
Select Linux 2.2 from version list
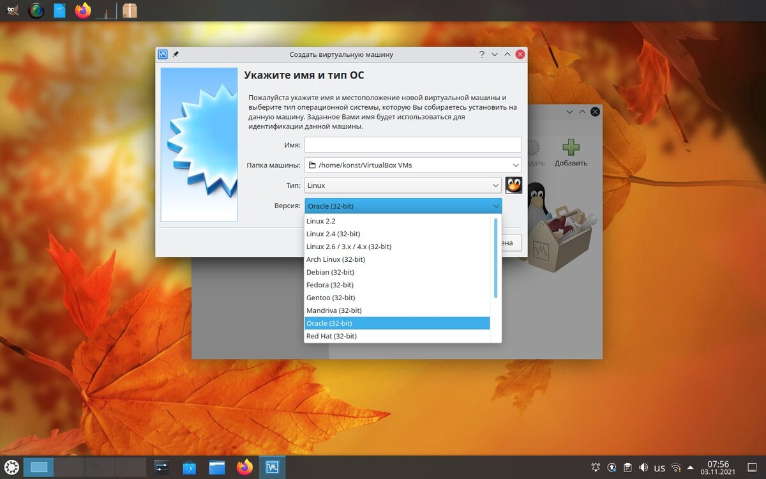click(x=397, y=221)
